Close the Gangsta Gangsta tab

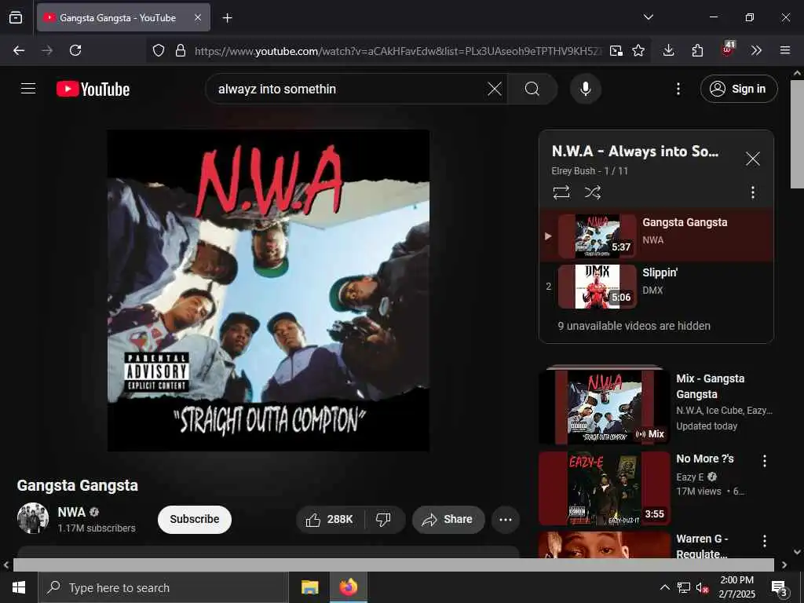click(198, 17)
